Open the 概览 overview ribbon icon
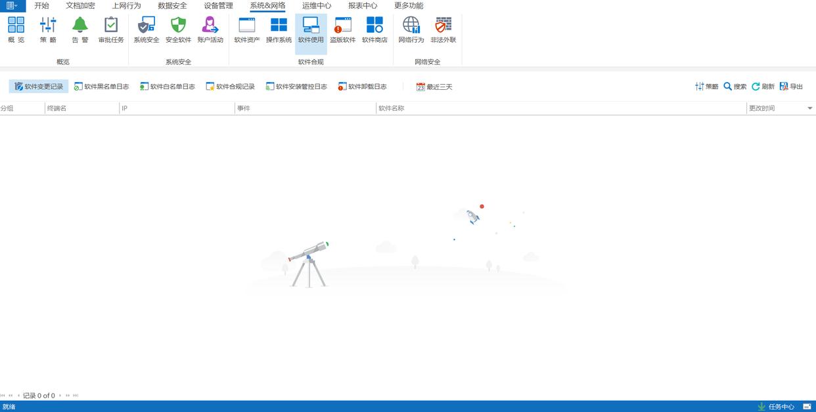Image resolution: width=816 pixels, height=412 pixels. [x=16, y=30]
